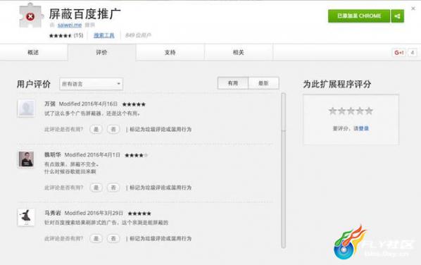Switch to the 支持 tab
Viewport: 421px width, 265px height.
170,52
